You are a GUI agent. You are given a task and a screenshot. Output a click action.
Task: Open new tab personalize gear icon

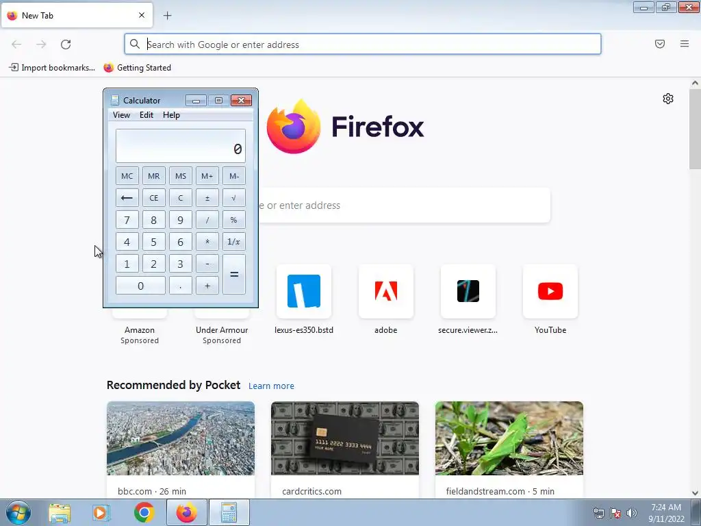(x=668, y=99)
